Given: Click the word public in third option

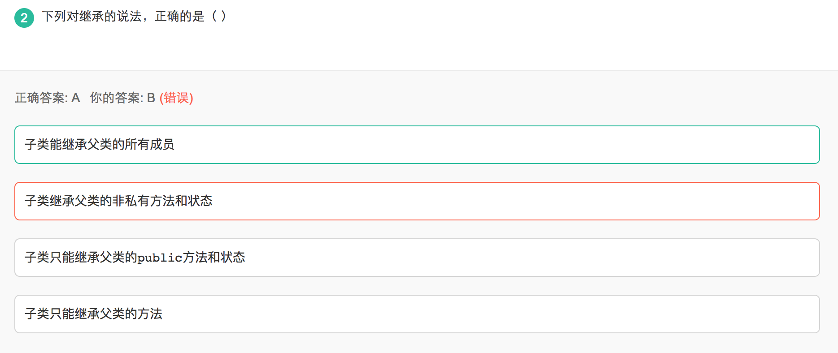Looking at the screenshot, I should [160, 258].
